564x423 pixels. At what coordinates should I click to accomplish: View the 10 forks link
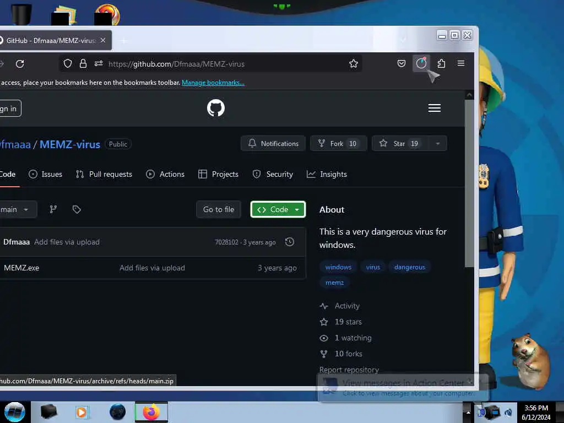tap(341, 354)
